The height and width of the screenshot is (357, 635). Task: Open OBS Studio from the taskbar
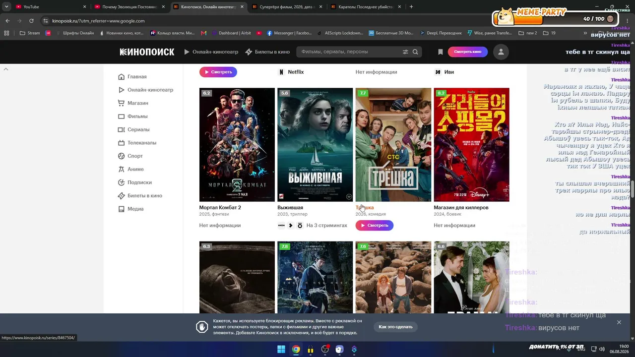point(325,349)
